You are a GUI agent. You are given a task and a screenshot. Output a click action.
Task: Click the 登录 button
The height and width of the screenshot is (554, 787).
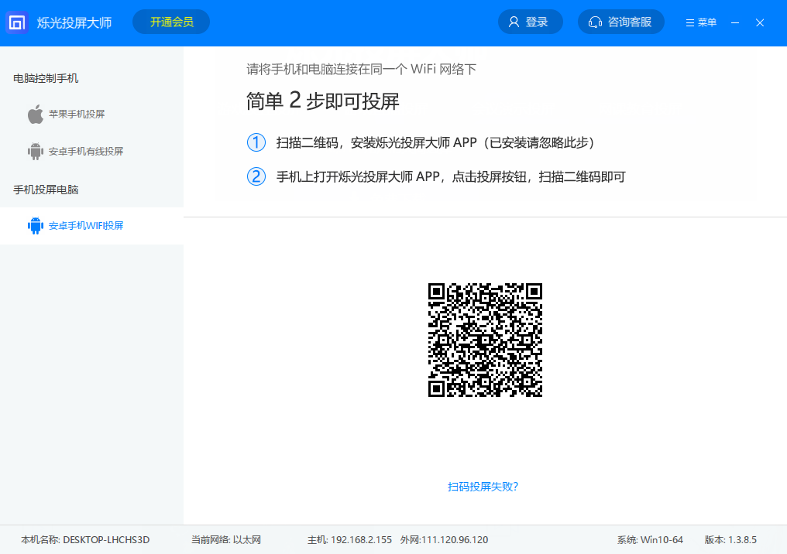pyautogui.click(x=530, y=22)
